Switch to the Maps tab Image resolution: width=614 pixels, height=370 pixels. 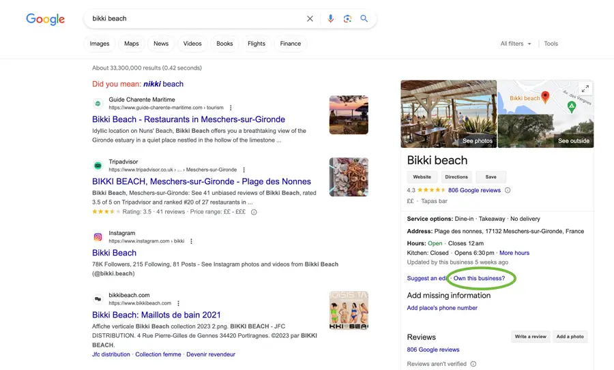click(x=132, y=44)
